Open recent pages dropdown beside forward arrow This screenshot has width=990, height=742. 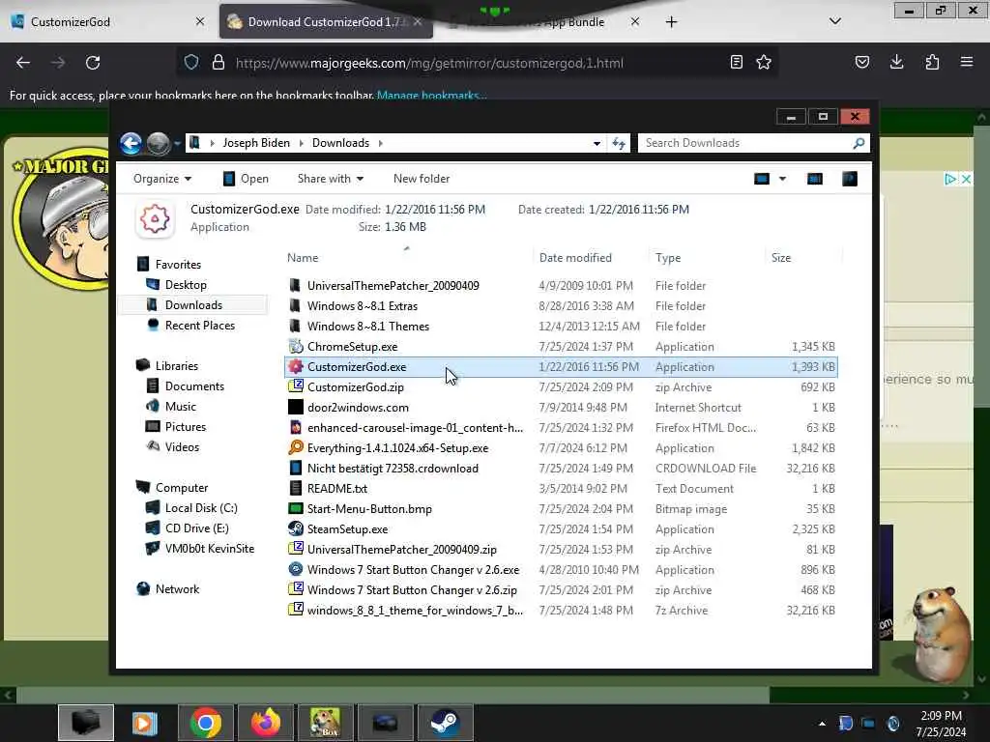click(x=177, y=144)
